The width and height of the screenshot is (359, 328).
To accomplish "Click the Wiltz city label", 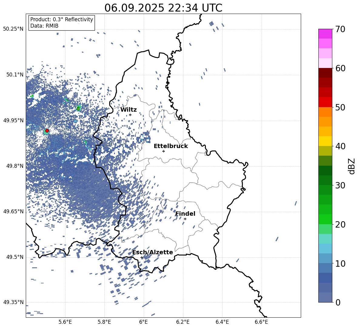I will click(129, 110).
